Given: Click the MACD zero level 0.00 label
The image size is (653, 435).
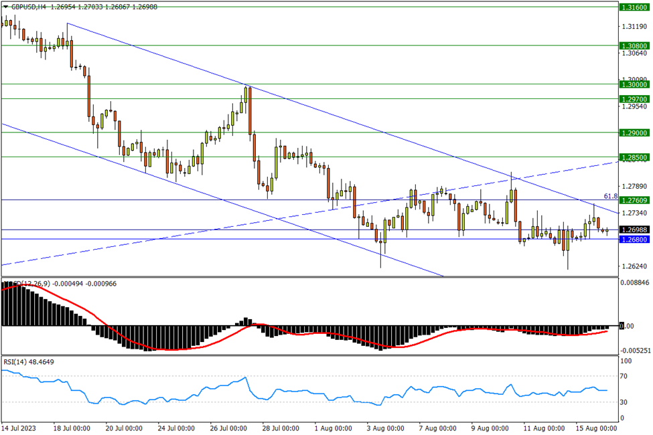Looking at the screenshot, I should (628, 326).
